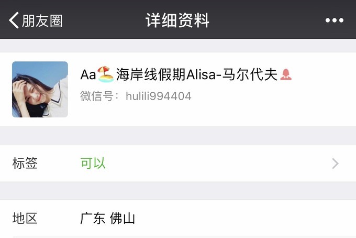Open the profile avatar photo
Screen dimensions: 356x238
(40, 89)
